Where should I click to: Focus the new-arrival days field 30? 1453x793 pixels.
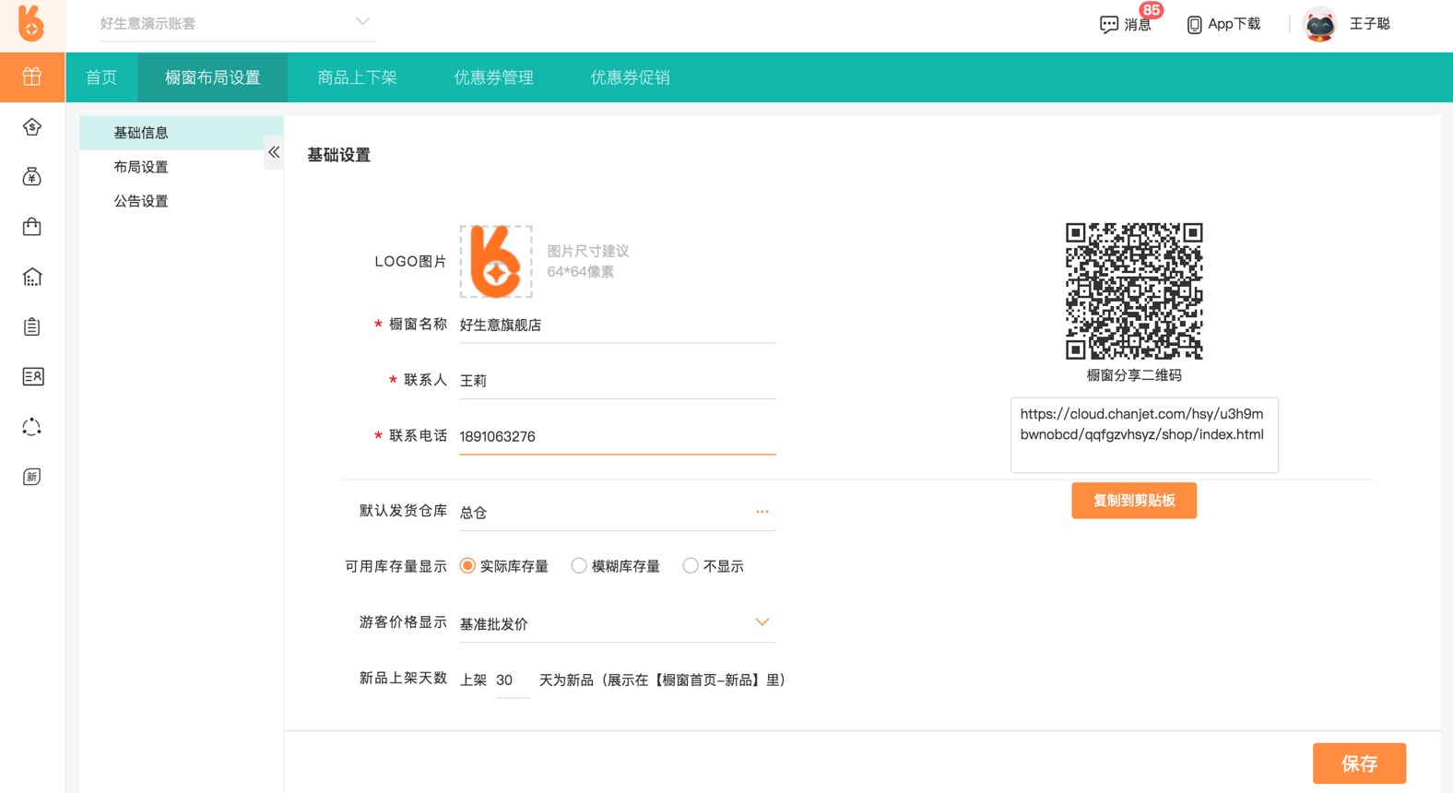coord(512,681)
